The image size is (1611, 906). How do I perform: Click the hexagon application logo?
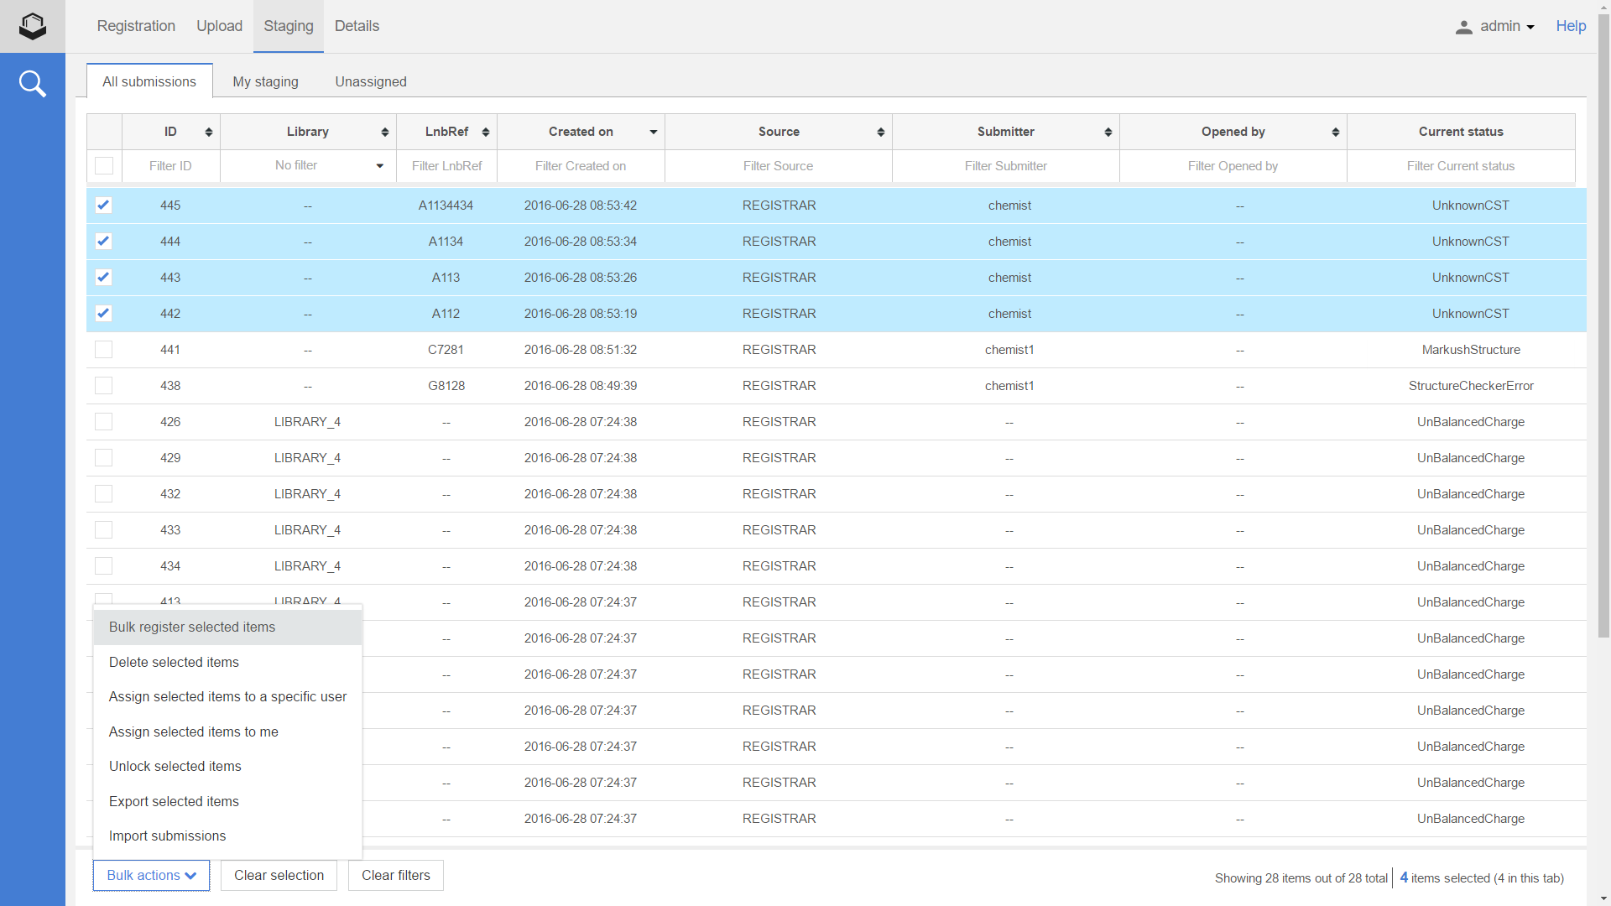click(32, 26)
